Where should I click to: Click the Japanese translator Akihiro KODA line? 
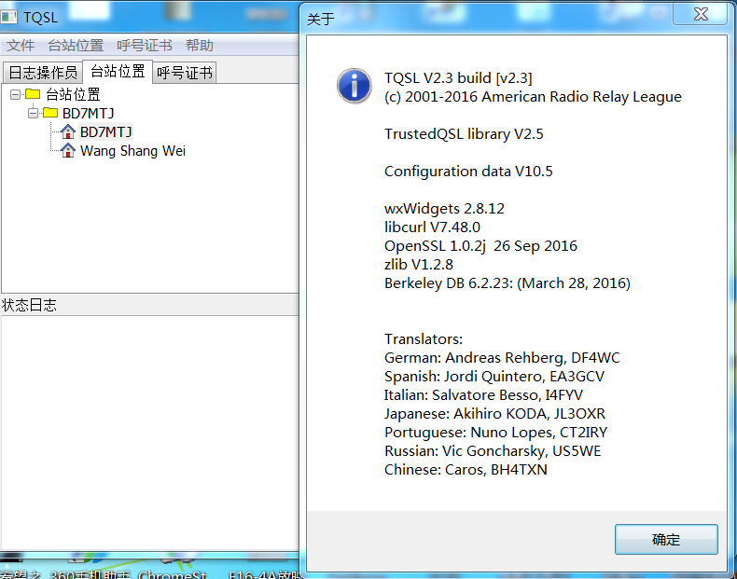[x=495, y=414]
